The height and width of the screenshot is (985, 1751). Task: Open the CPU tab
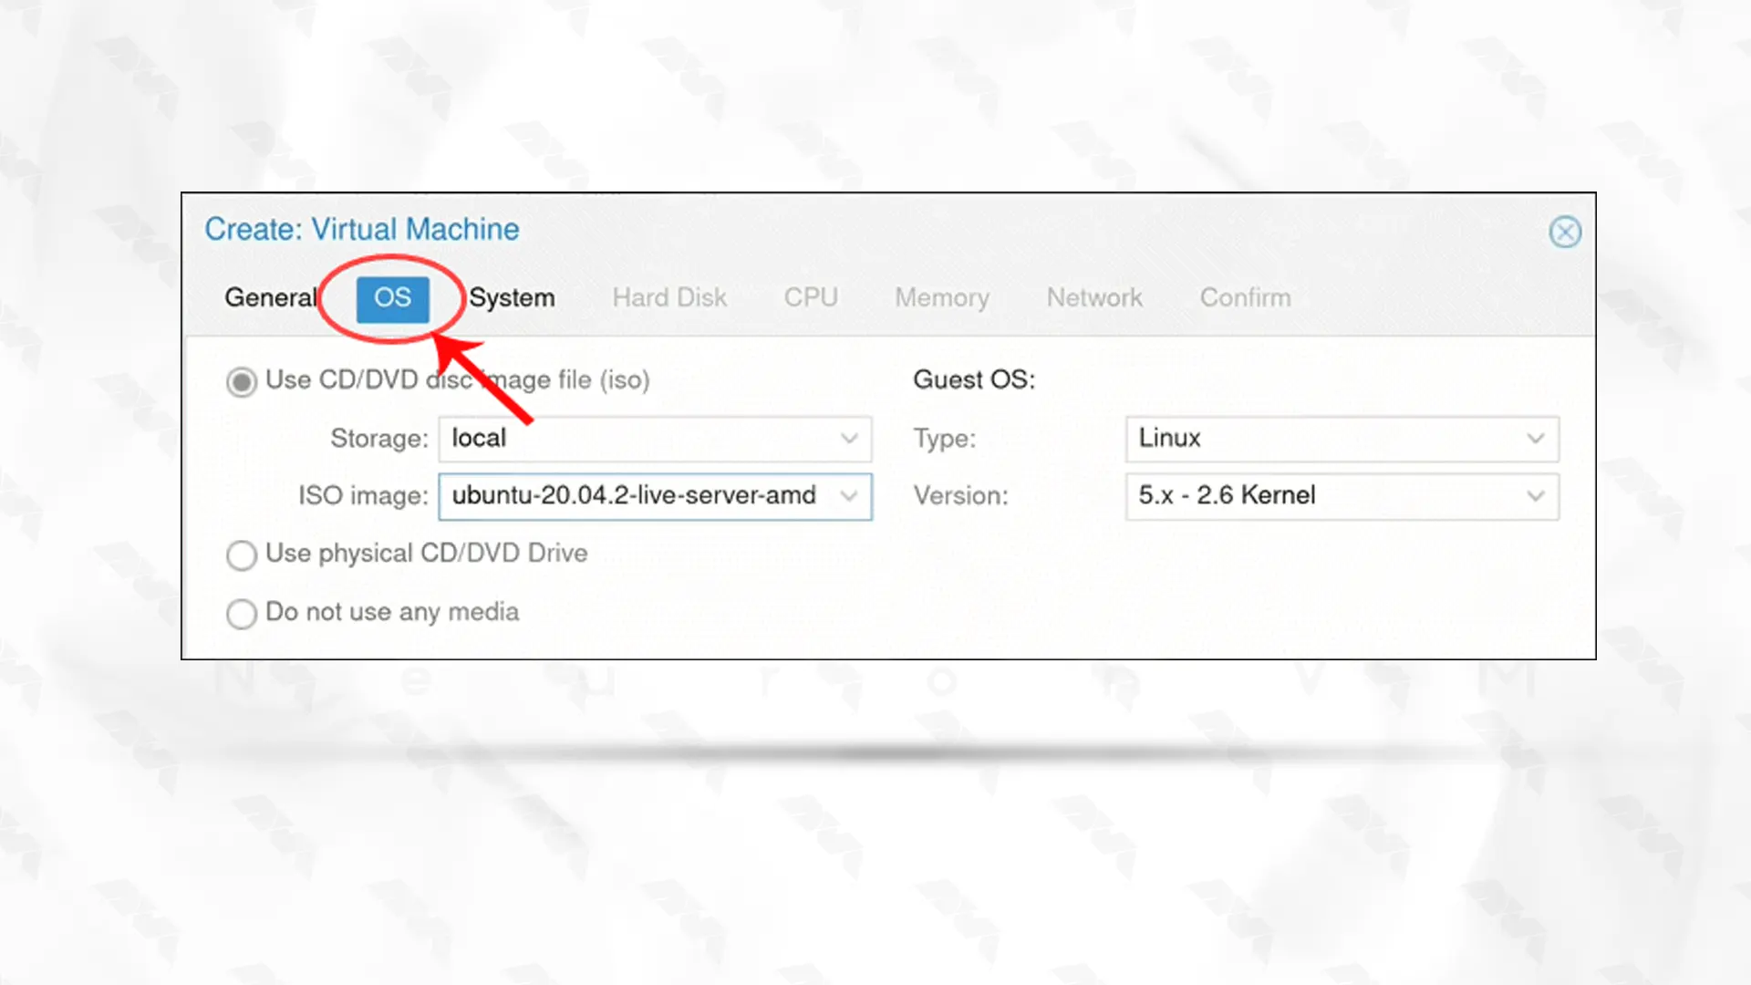pyautogui.click(x=811, y=298)
